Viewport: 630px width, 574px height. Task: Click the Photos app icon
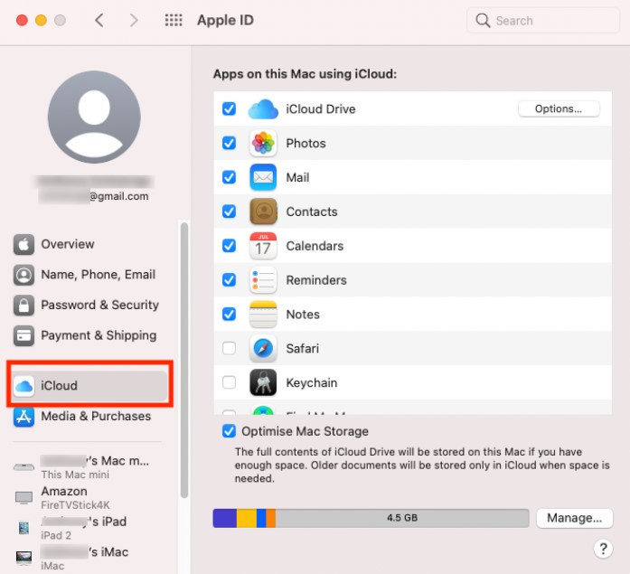[263, 143]
